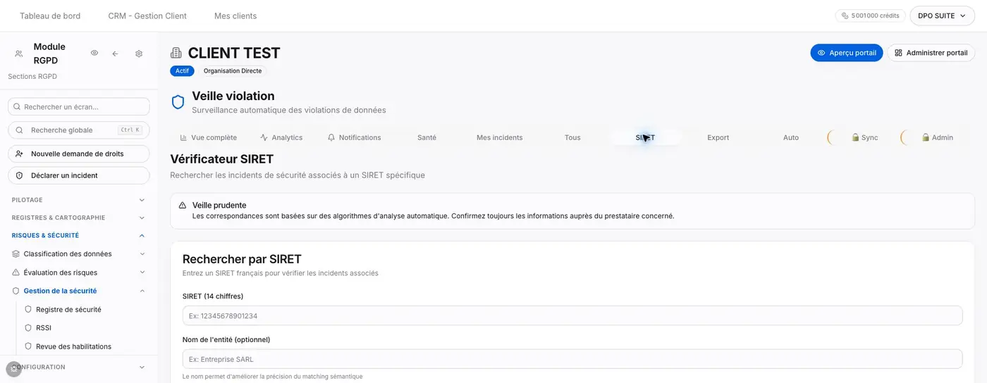987x383 pixels.
Task: Expand Évaluation des risques submenu chevron
Action: (142, 272)
